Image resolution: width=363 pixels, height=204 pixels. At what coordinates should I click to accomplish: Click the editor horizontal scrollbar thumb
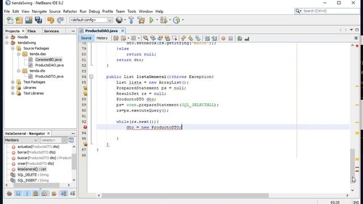[x=185, y=195]
